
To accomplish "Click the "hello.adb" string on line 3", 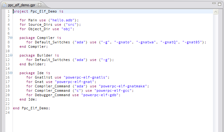I will tap(62, 20).
